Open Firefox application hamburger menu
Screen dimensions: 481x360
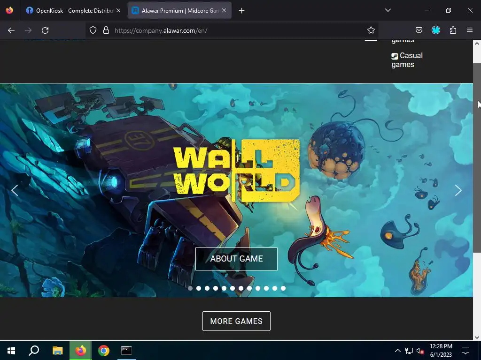coord(470,30)
